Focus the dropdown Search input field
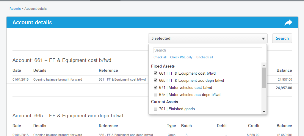Image resolution: width=304 pixels, height=136 pixels. point(208,50)
